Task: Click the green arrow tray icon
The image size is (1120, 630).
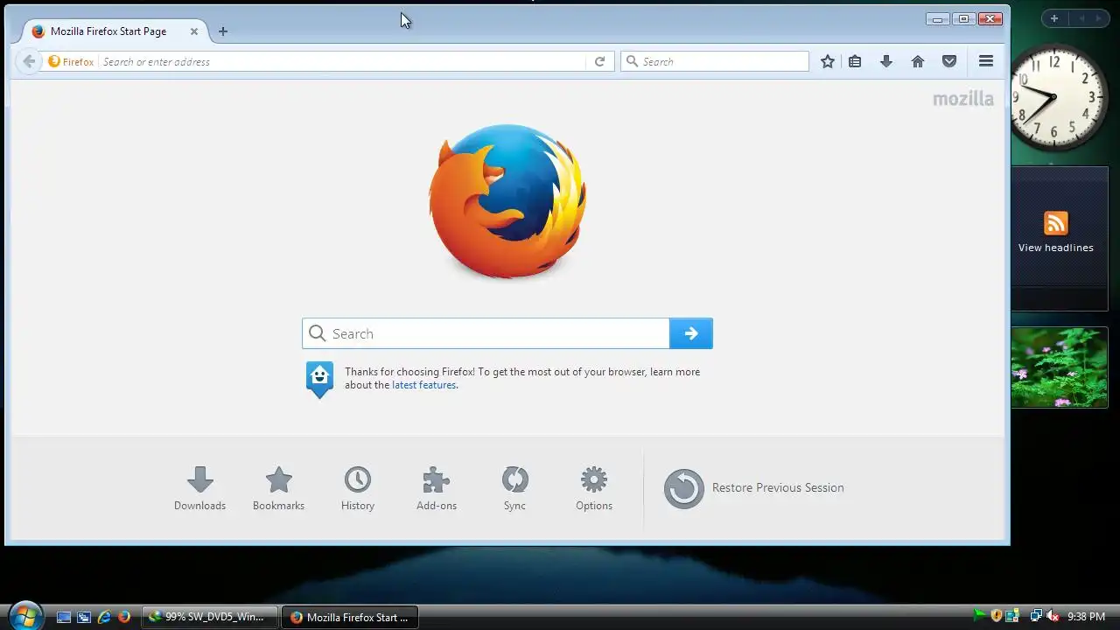Action: coord(980,617)
